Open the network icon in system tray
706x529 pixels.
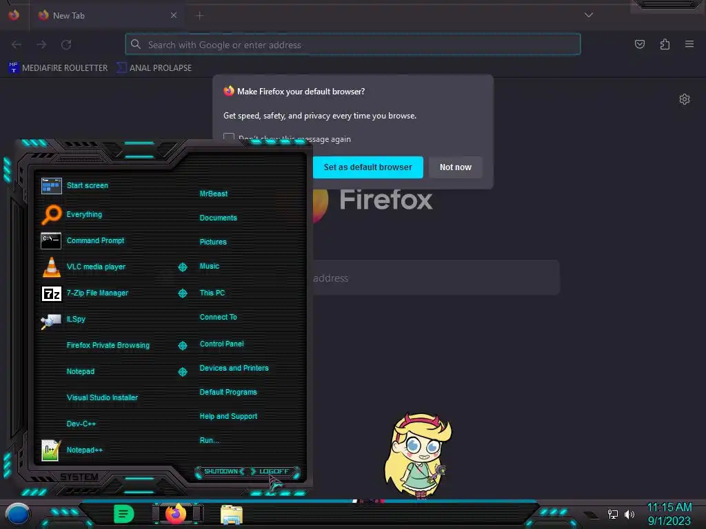pos(613,514)
